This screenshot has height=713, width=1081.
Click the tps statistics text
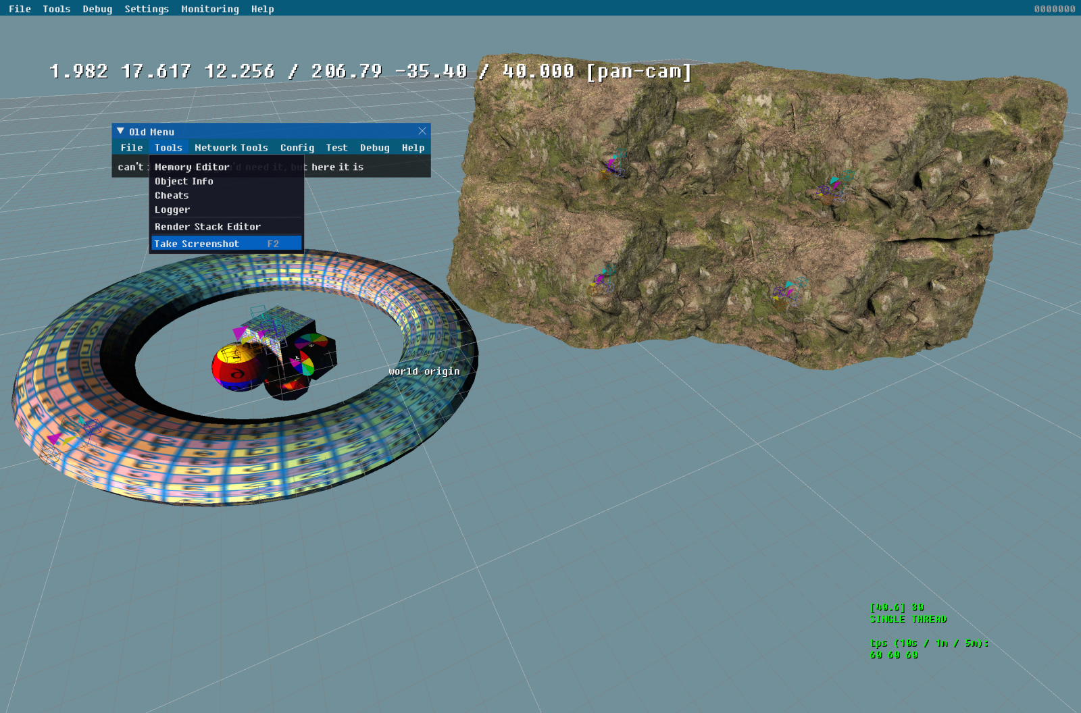coord(929,649)
